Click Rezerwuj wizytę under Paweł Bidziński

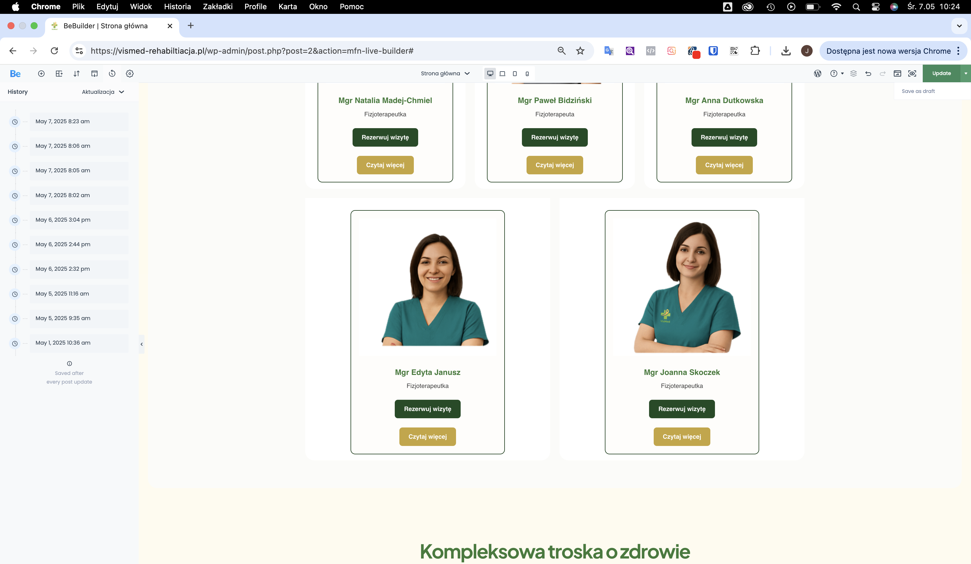pyautogui.click(x=555, y=137)
